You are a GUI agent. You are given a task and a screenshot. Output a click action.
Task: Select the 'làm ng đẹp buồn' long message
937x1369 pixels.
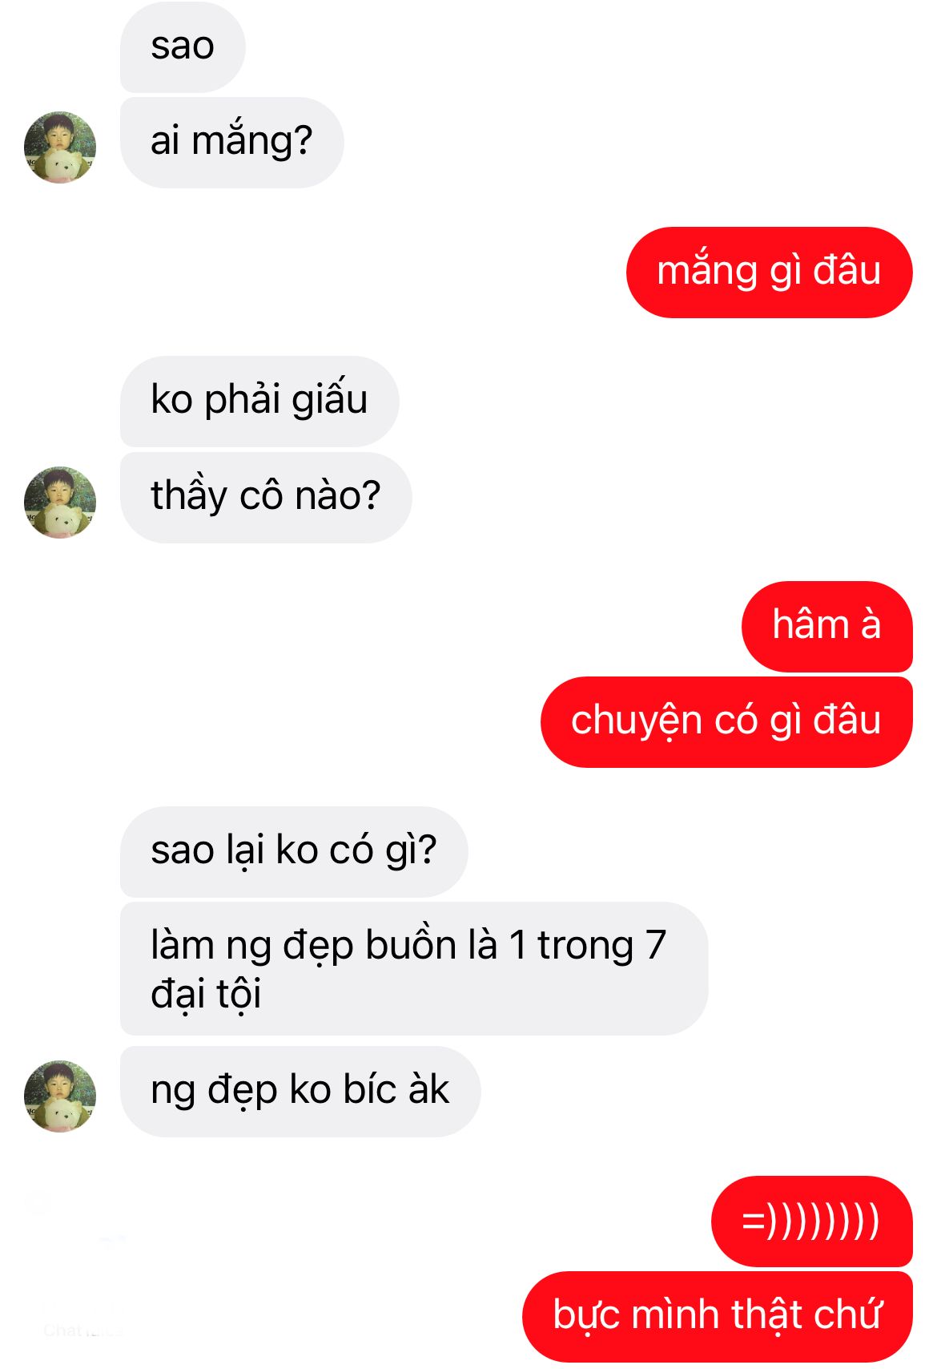click(x=414, y=969)
